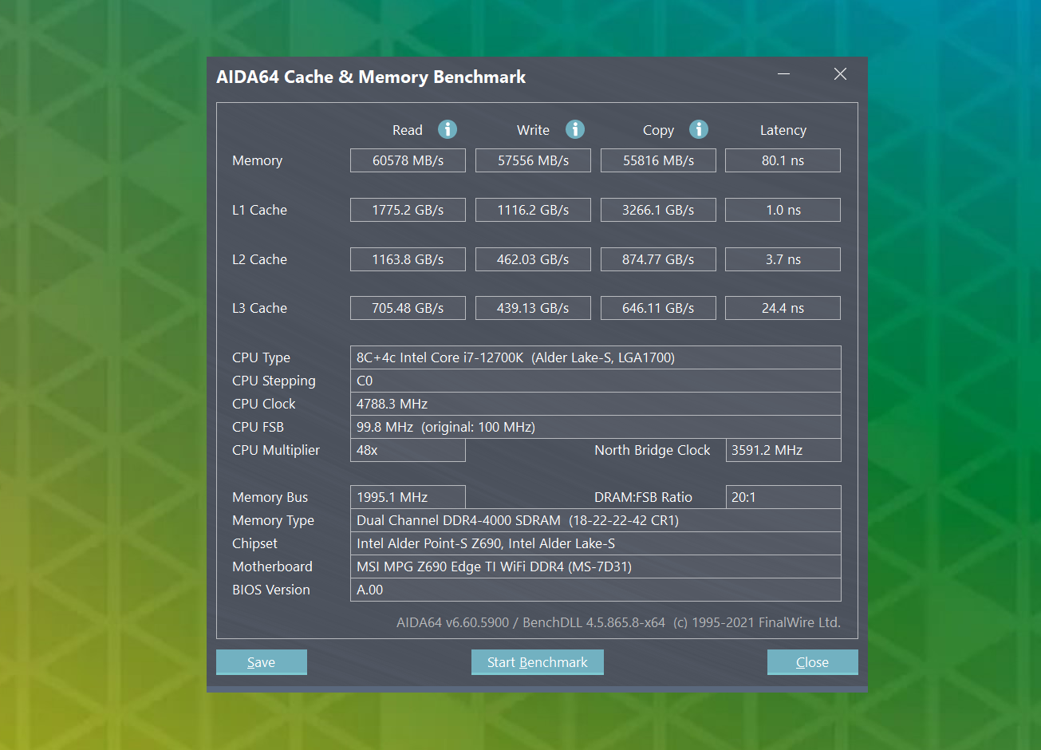
Task: Click L1 Cache Read 1775.2 GB/s
Action: (x=408, y=210)
